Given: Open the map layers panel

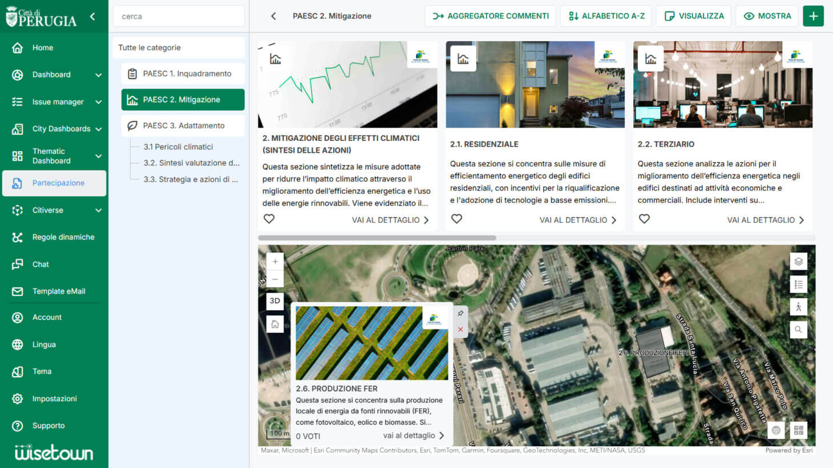Looking at the screenshot, I should coord(799,262).
